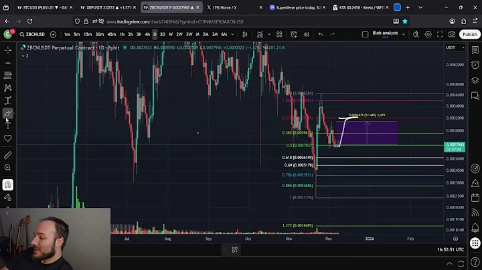Open the favorites heart icon tool
The width and height of the screenshot is (482, 270).
click(8, 138)
